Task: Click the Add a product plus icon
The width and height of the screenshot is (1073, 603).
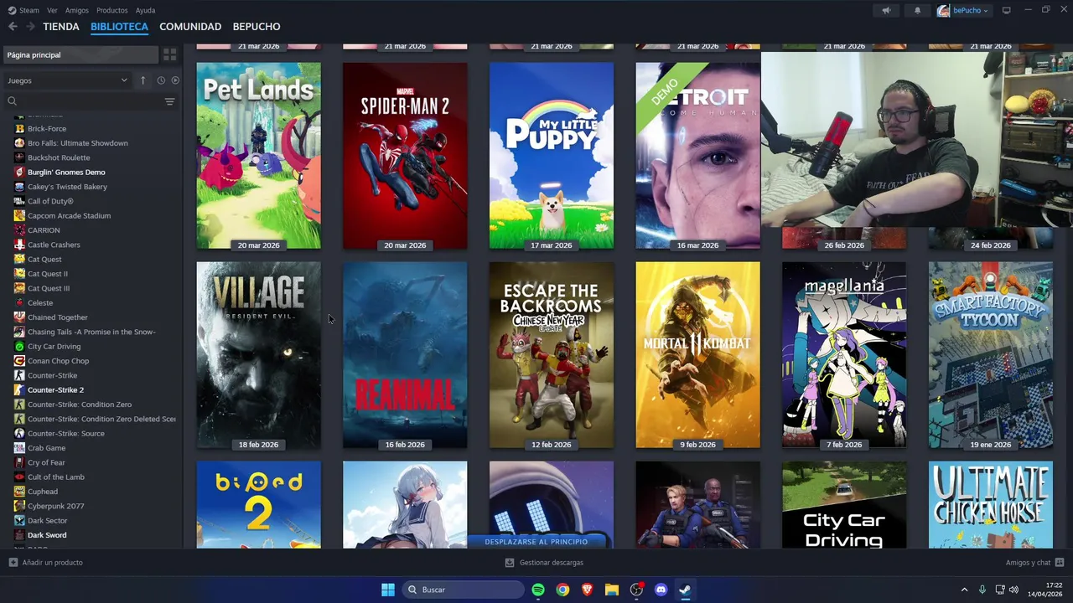Action: tap(13, 563)
